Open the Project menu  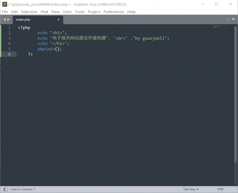click(x=94, y=12)
